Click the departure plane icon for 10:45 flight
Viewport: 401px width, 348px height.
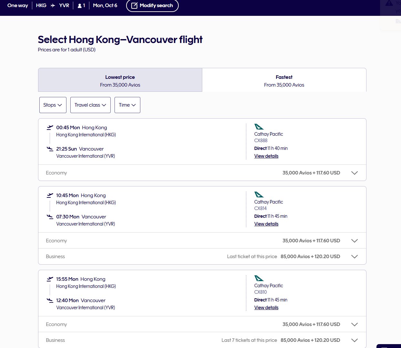click(50, 195)
